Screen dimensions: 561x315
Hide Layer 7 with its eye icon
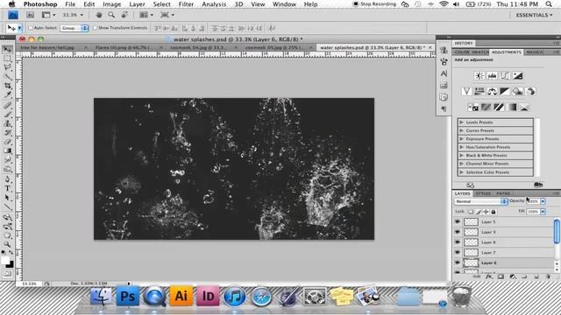click(458, 253)
